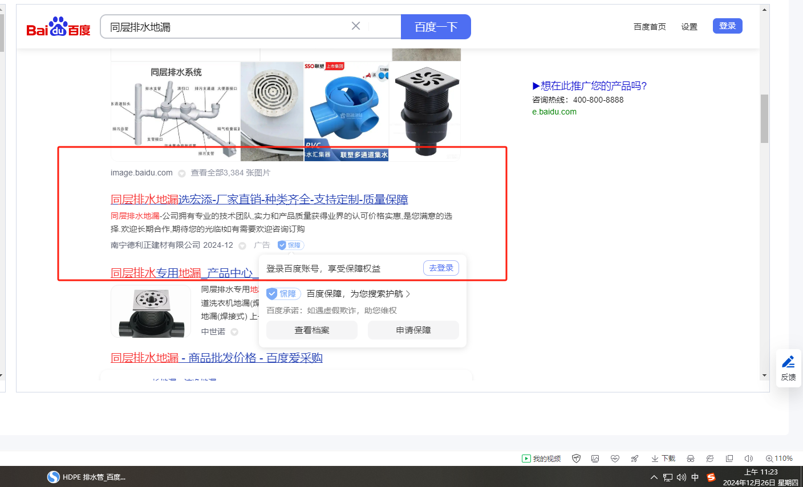This screenshot has height=487, width=803.
Task: Expand the arrow beside 中世诺
Action: [x=234, y=332]
